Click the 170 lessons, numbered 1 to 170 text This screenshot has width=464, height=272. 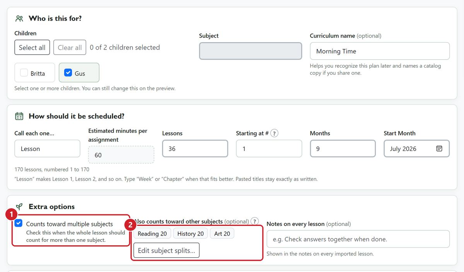52,169
